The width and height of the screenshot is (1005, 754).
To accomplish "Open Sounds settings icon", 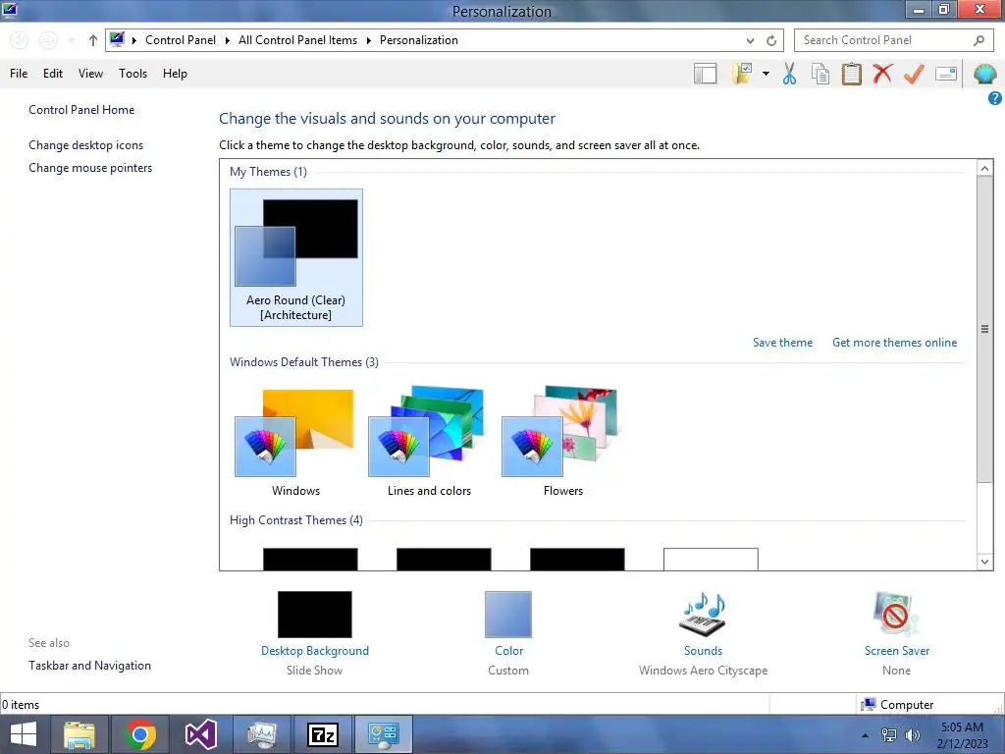I will (x=703, y=615).
